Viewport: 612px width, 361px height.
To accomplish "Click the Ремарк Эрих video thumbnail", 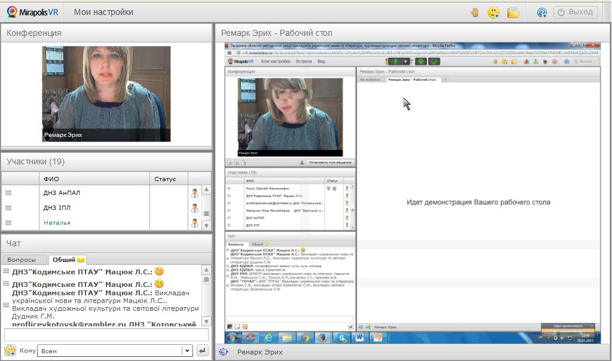I will pyautogui.click(x=106, y=94).
